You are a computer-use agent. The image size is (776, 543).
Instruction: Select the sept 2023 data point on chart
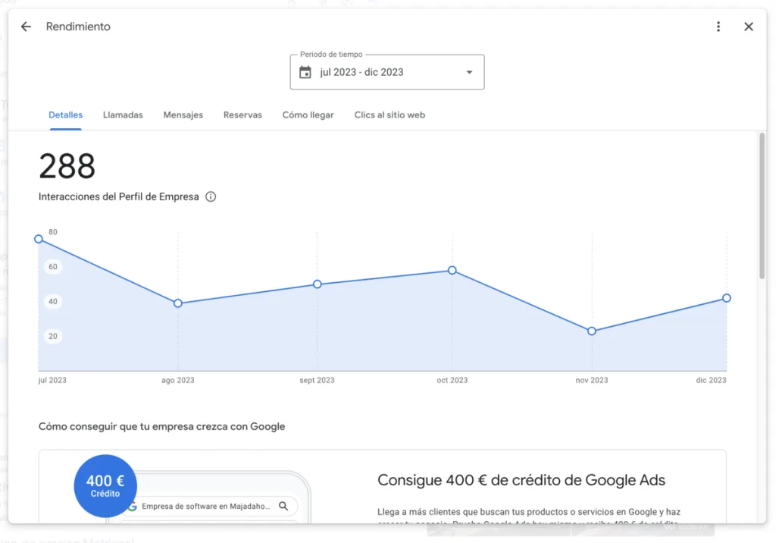pos(318,284)
